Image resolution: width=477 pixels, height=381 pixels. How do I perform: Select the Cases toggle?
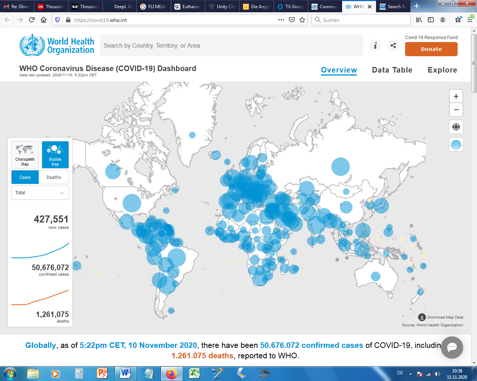coord(25,177)
